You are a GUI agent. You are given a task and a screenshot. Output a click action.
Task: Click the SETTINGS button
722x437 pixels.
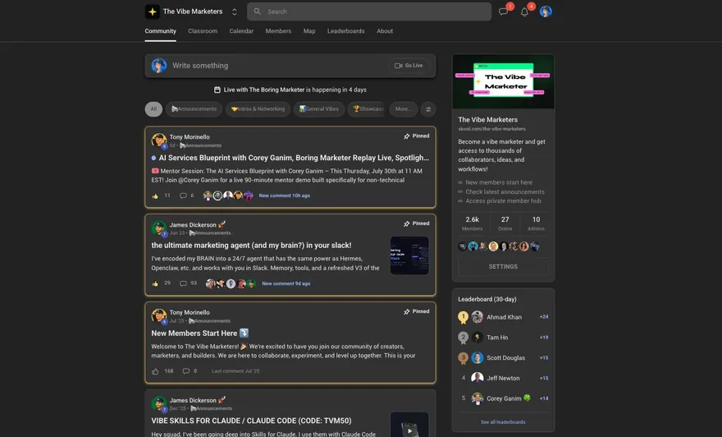[x=503, y=266]
